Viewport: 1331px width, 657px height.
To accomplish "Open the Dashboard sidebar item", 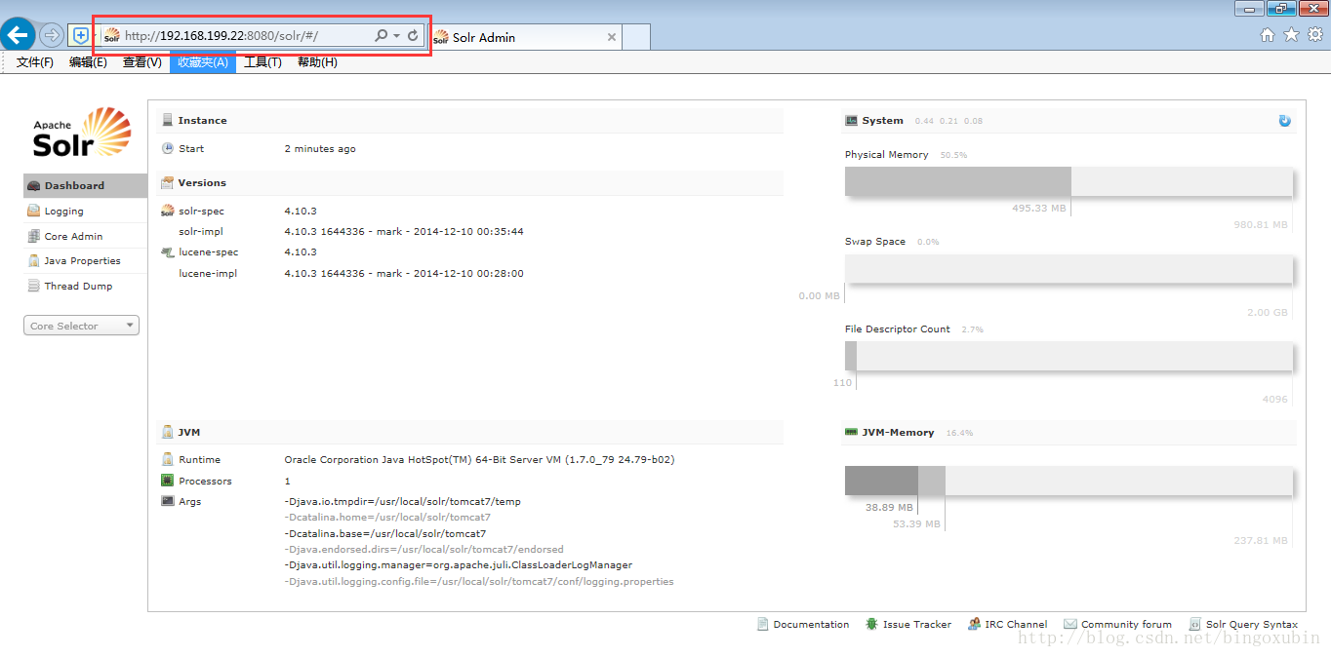I will 85,185.
